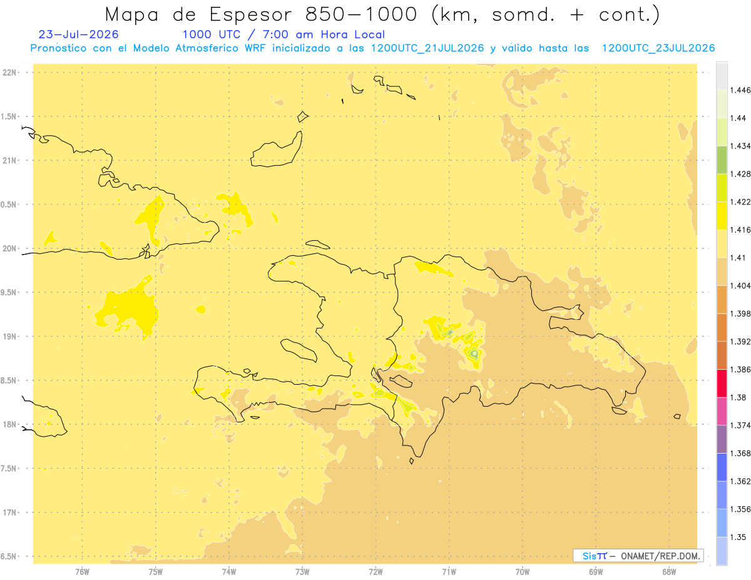Click the dark green color bar segment below 1.434
The width and height of the screenshot is (751, 580).
coord(722,160)
